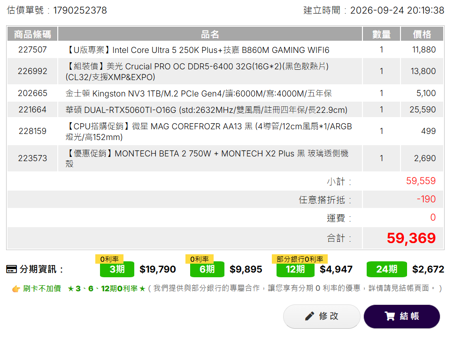Click the MAG COREFROZR AA13 product name
Viewport: 454px width, 340px height.
pyautogui.click(x=208, y=132)
